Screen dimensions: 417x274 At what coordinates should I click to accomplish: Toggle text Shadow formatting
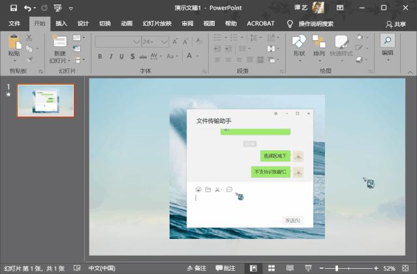click(132, 56)
